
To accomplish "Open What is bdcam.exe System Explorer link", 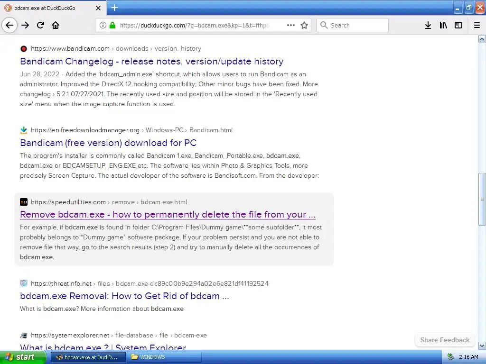I will [103, 346].
